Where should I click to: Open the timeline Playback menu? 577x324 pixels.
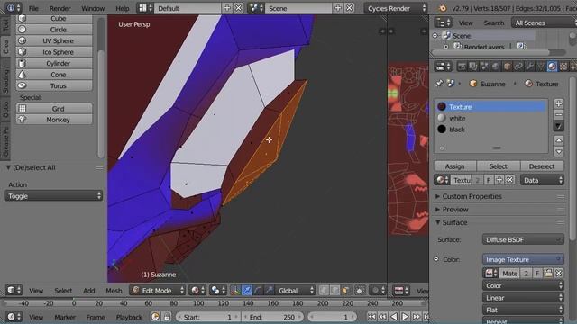click(129, 317)
